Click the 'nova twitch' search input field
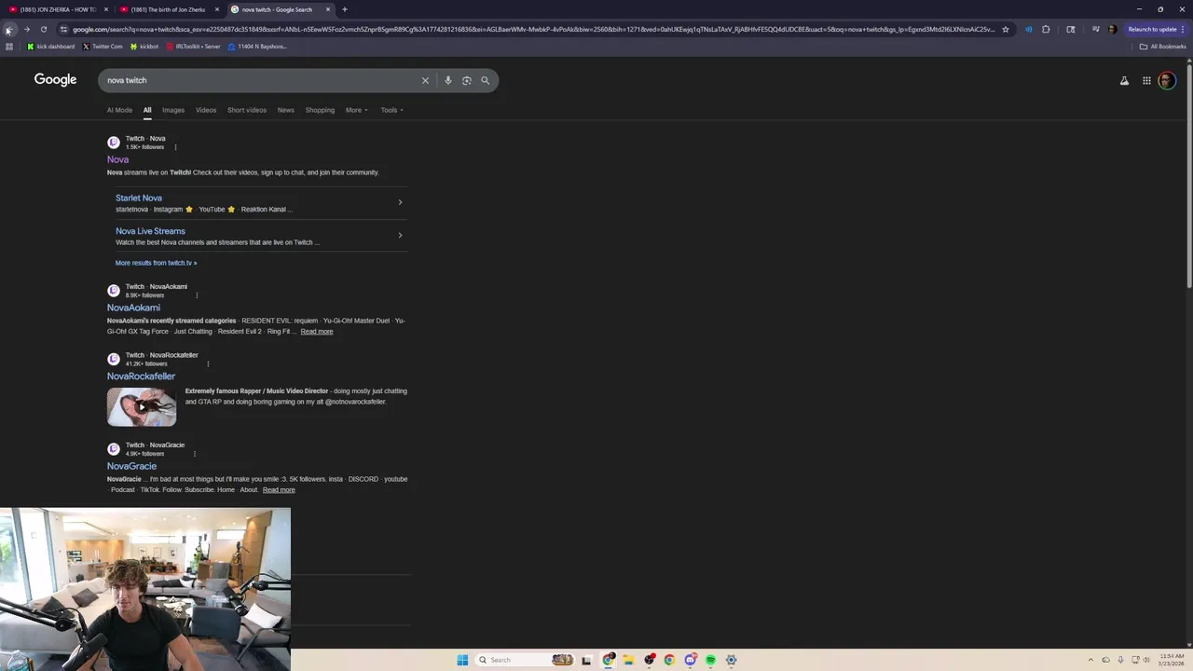Image resolution: width=1193 pixels, height=671 pixels. click(x=261, y=80)
